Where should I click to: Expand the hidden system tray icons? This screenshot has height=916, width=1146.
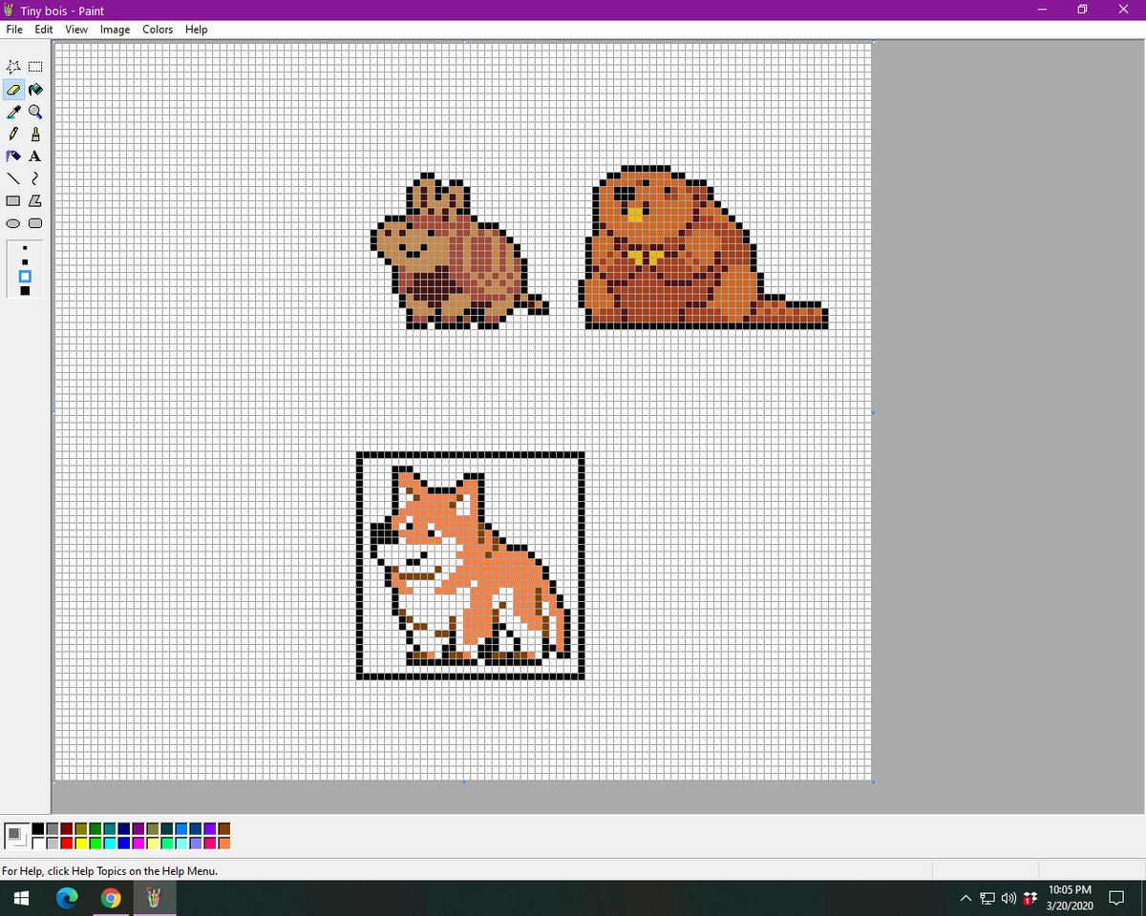(x=966, y=898)
